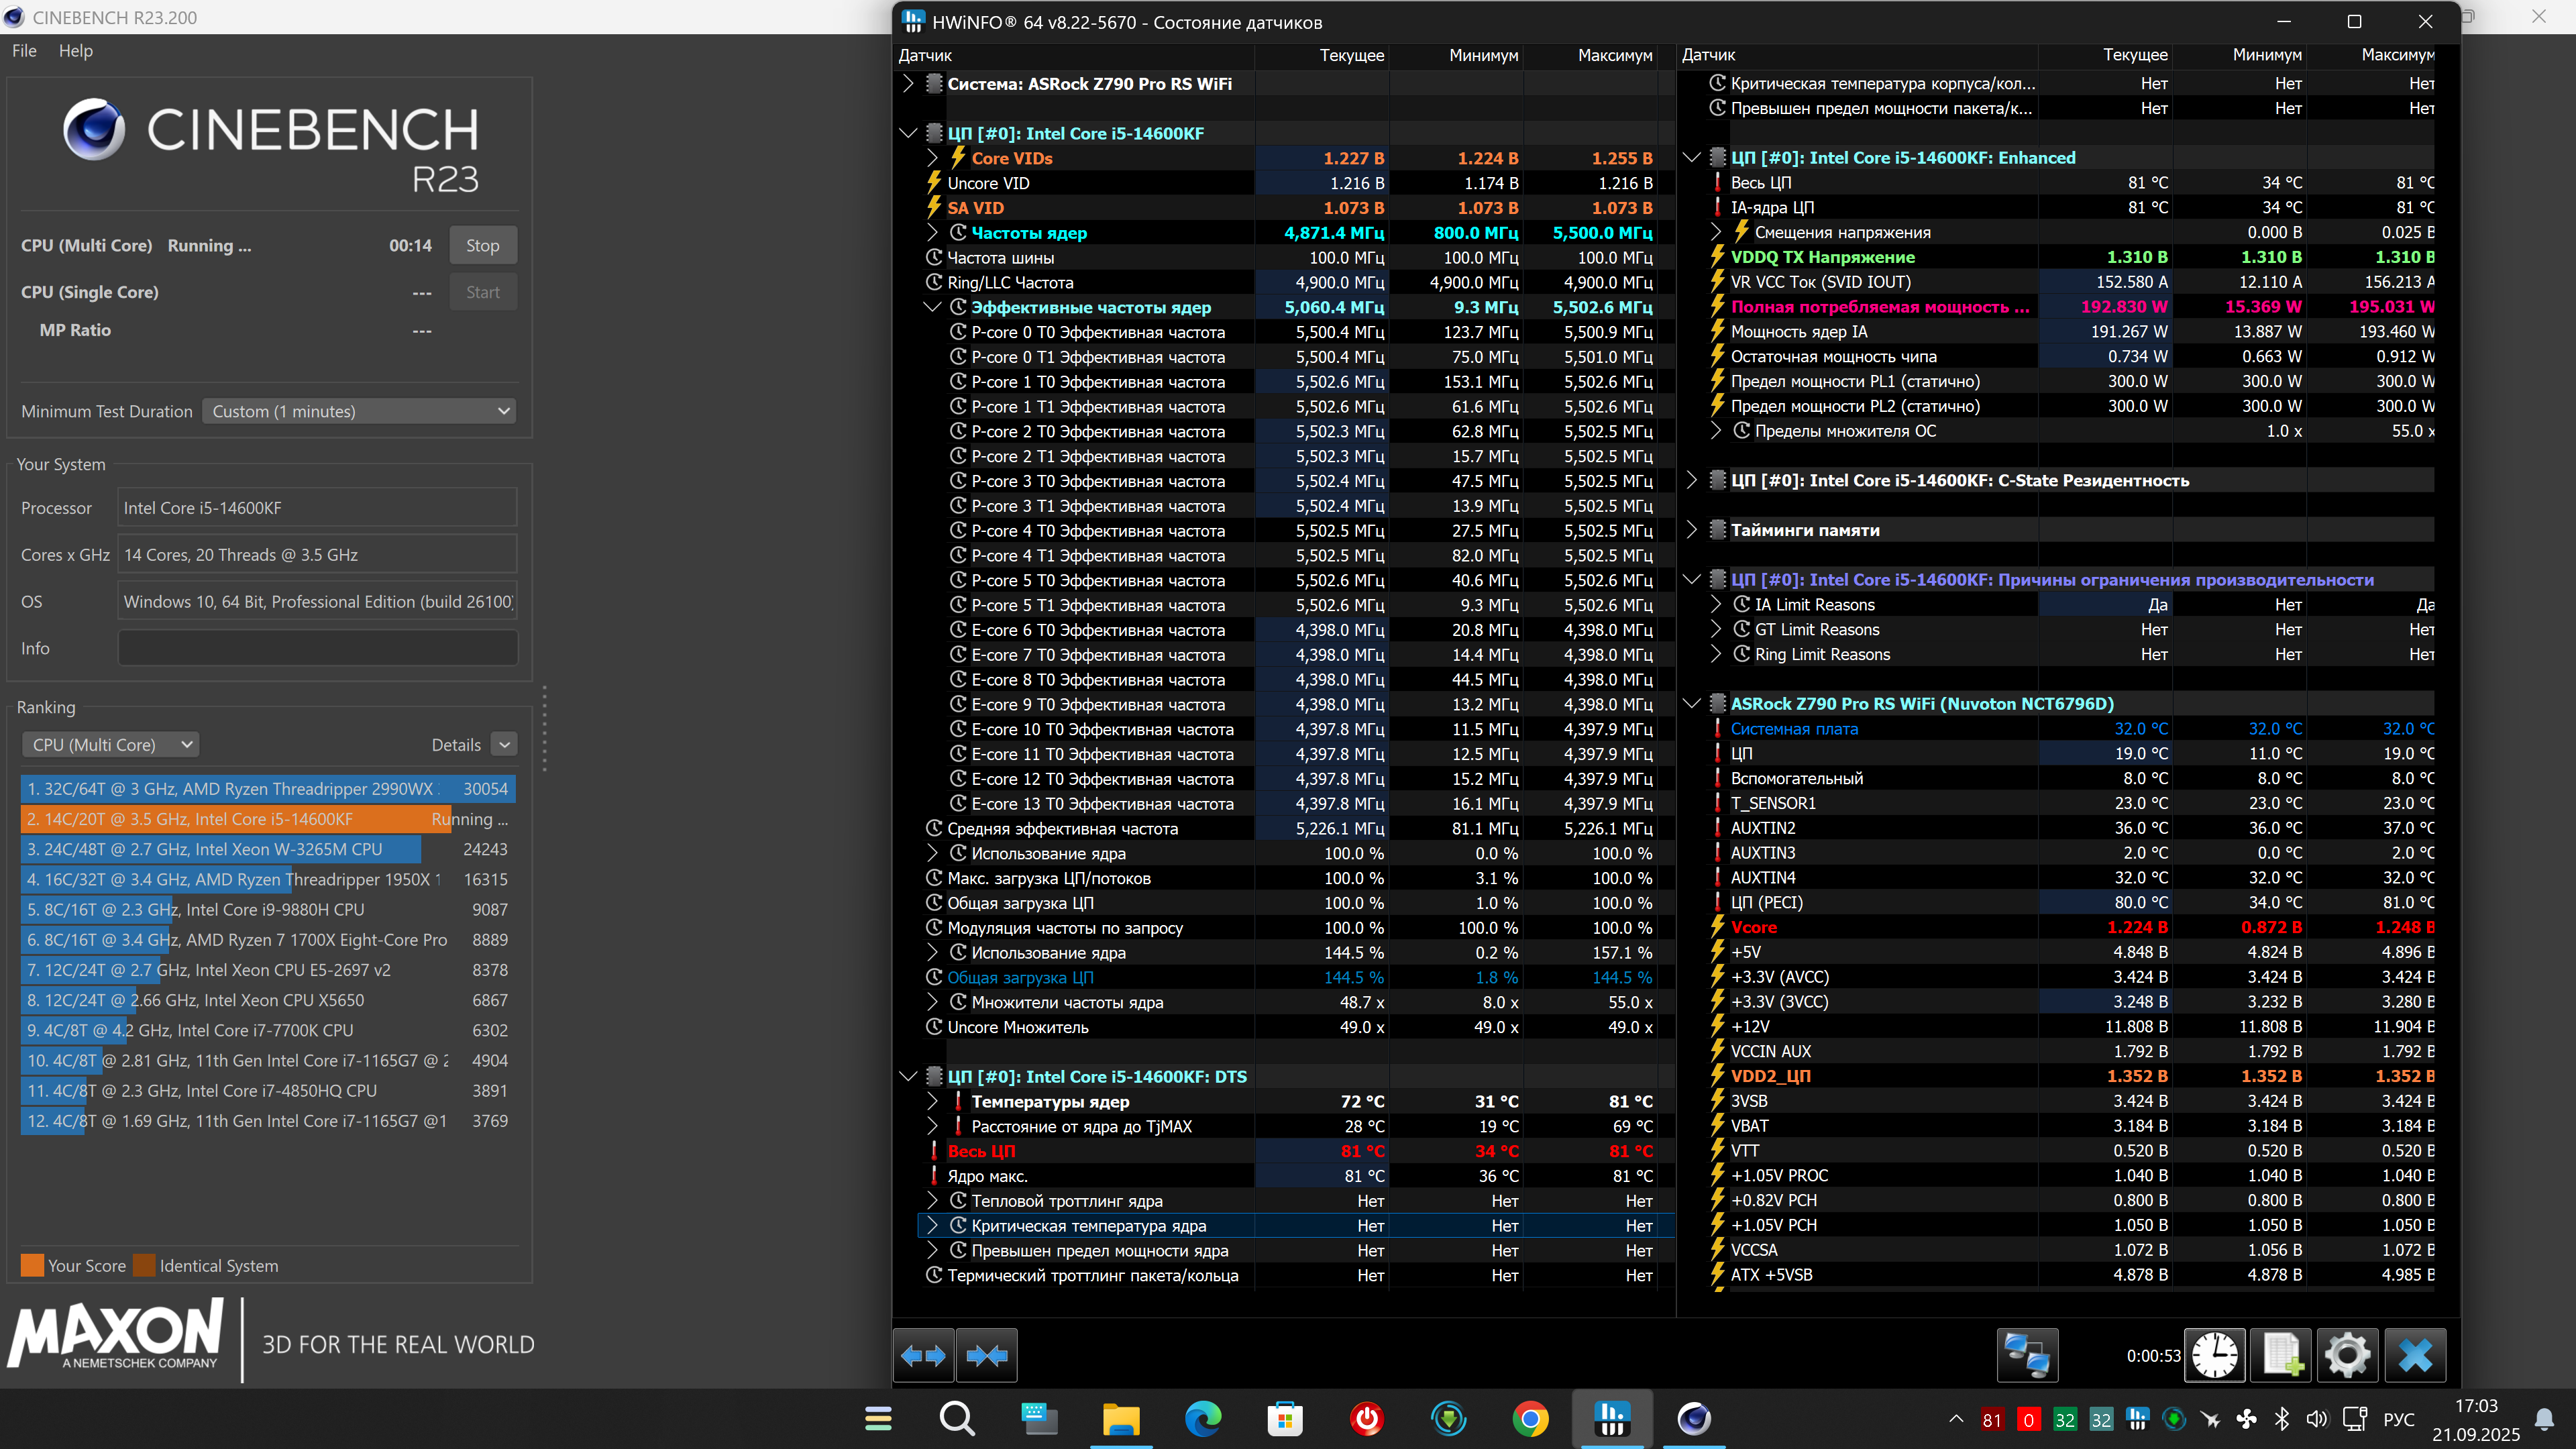Image resolution: width=2576 pixels, height=1449 pixels.
Task: Collapse the Эффективные частоты ядер tree node
Action: pyautogui.click(x=932, y=307)
